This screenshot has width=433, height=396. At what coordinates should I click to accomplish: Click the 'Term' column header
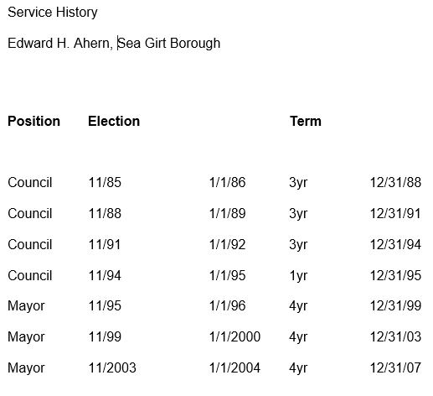pos(306,122)
